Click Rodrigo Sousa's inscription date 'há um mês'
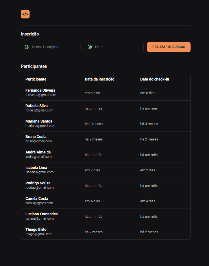209x266 pixels. (94, 185)
